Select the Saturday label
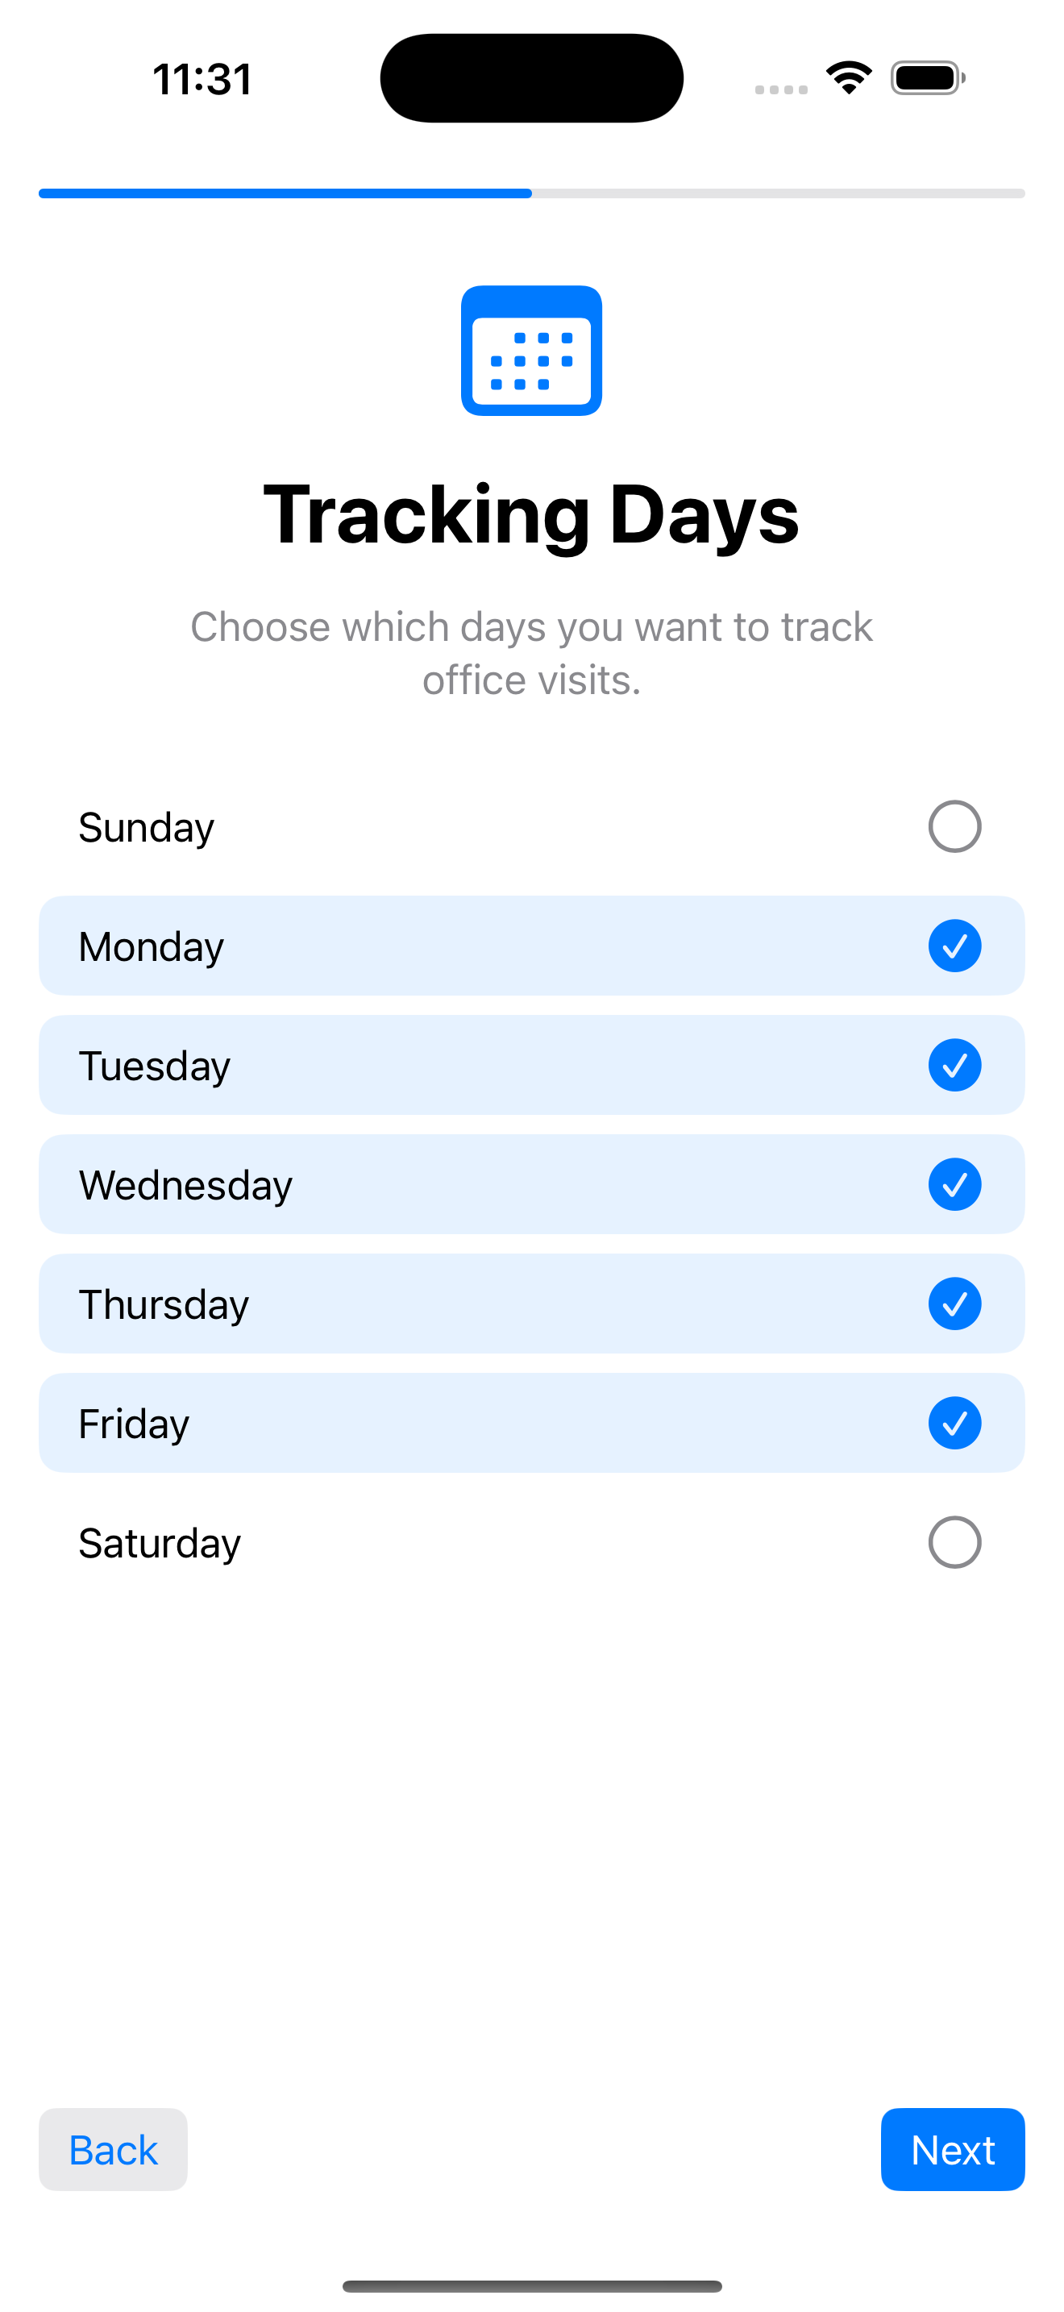 160,1543
